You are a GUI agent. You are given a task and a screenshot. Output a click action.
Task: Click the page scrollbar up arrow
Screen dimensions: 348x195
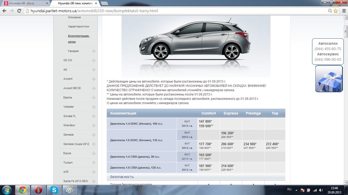(345, 18)
